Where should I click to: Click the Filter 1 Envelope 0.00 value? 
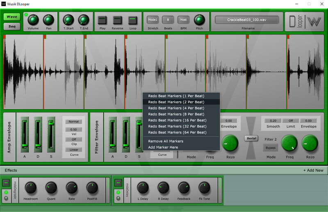pos(228,121)
